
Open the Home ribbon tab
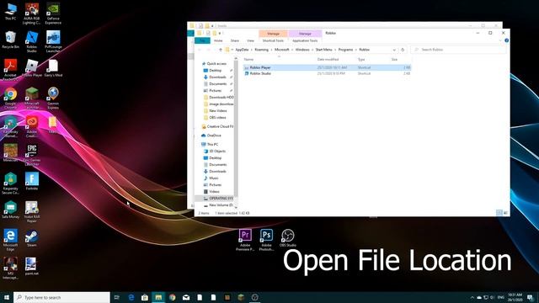218,40
